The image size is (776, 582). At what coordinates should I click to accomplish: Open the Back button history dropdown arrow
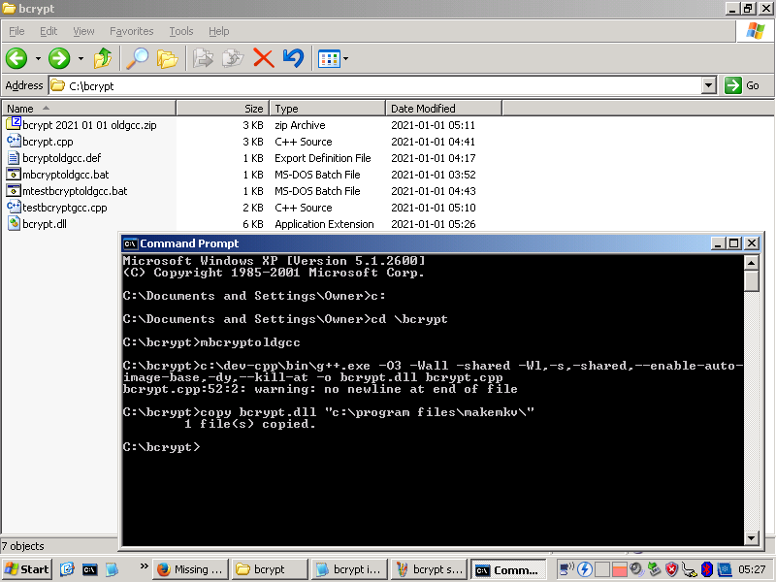38,58
